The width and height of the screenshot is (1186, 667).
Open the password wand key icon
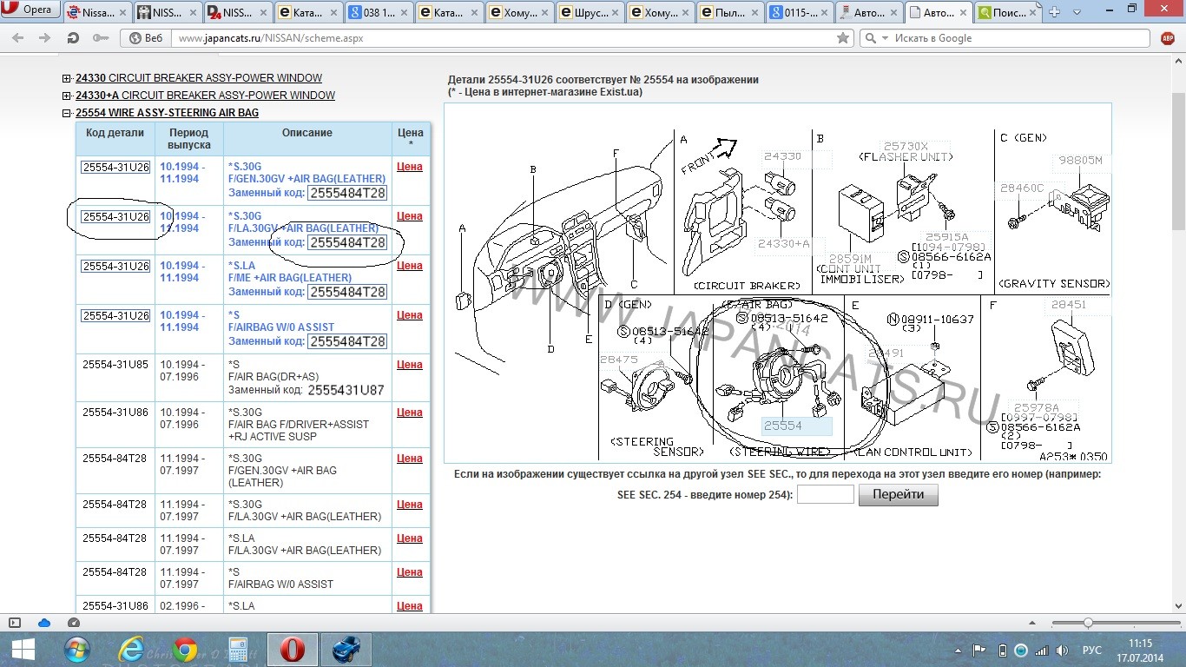click(x=101, y=38)
